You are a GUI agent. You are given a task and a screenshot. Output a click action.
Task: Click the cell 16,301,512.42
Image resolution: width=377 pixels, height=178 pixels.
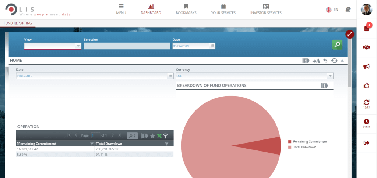(x=55, y=149)
